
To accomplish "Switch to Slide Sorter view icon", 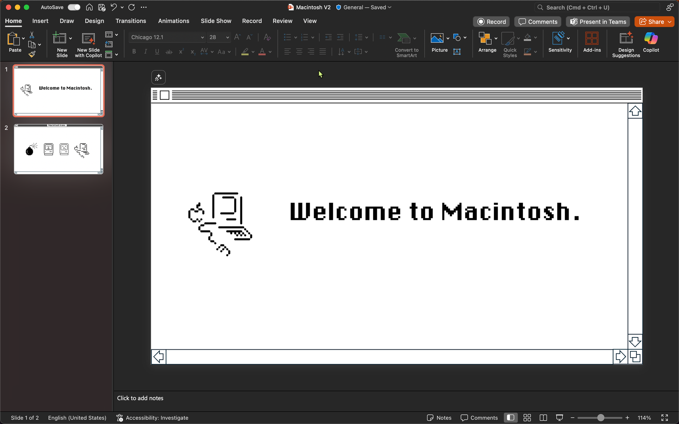I will pos(527,418).
